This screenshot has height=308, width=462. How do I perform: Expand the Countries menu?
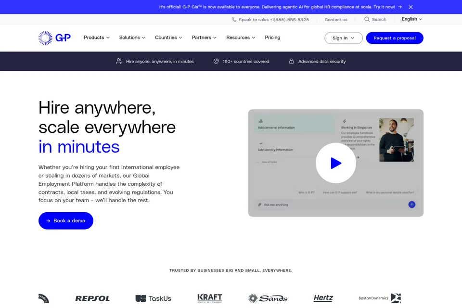tap(168, 38)
